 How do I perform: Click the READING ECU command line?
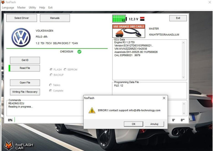pyautogui.click(x=16, y=103)
